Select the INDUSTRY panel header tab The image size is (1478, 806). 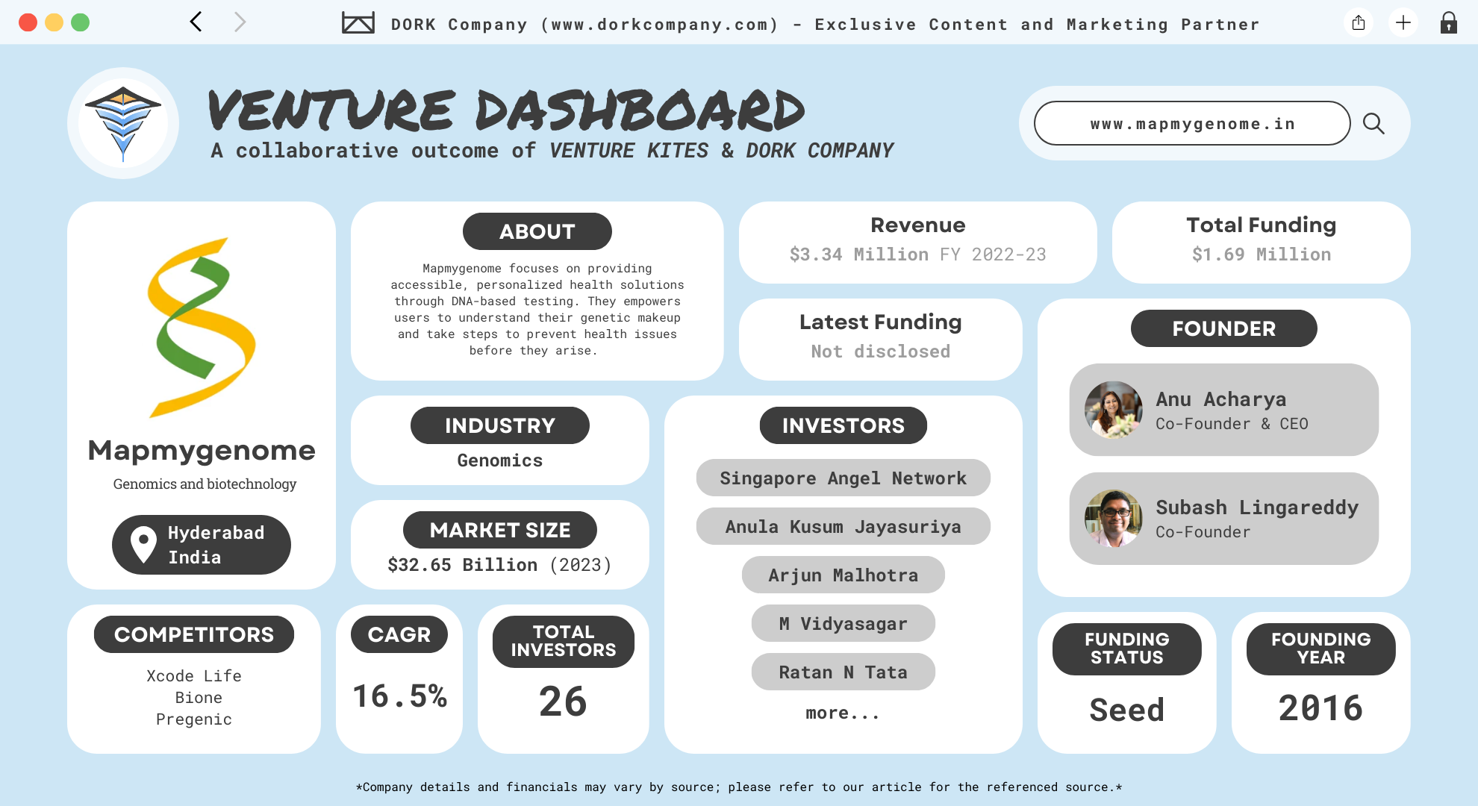tap(499, 424)
